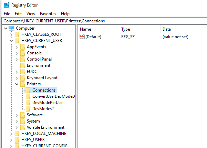This screenshot has width=207, height=148.
Task: Click the Printers folder icon
Action: [23, 84]
